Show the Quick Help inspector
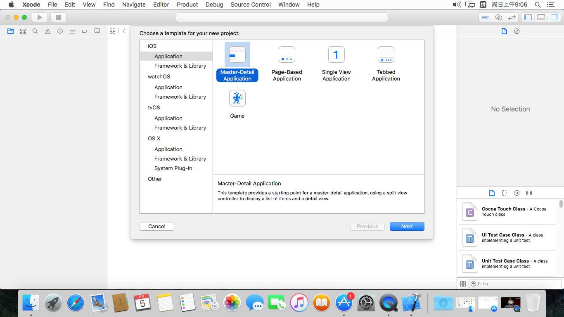 517,31
